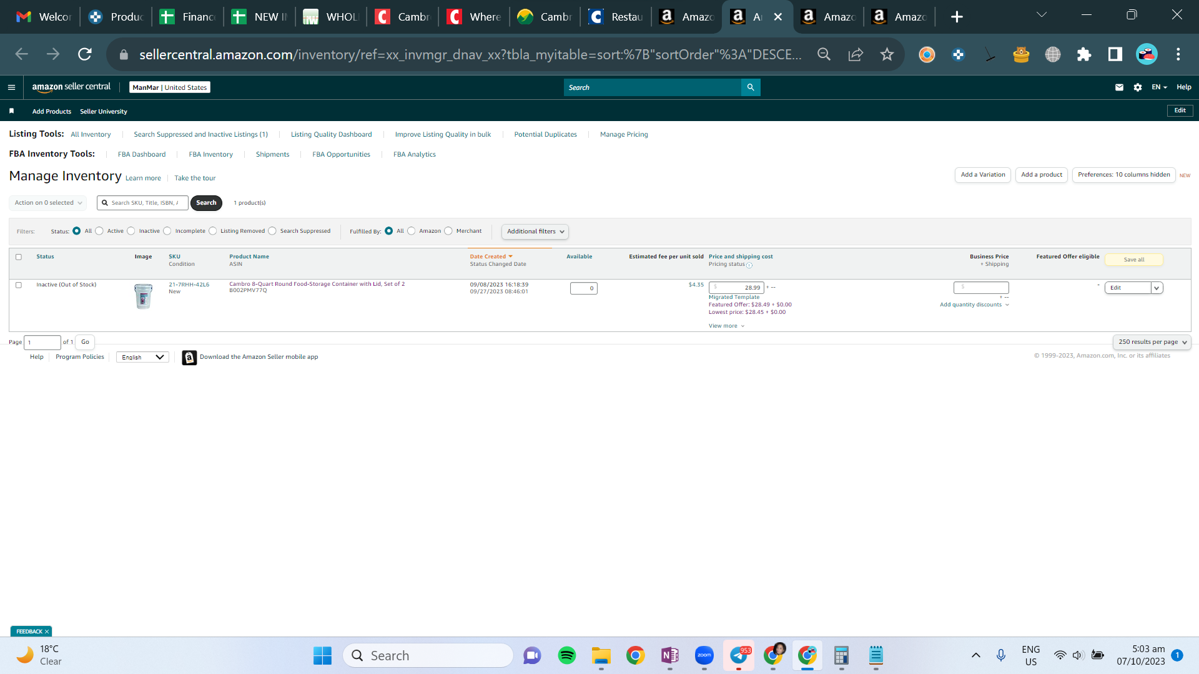The image size is (1199, 674).
Task: Click the Amazon Seller Central logo
Action: click(x=71, y=87)
